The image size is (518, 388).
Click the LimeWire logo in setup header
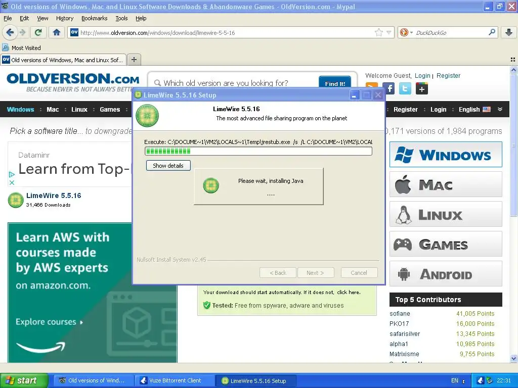point(147,116)
